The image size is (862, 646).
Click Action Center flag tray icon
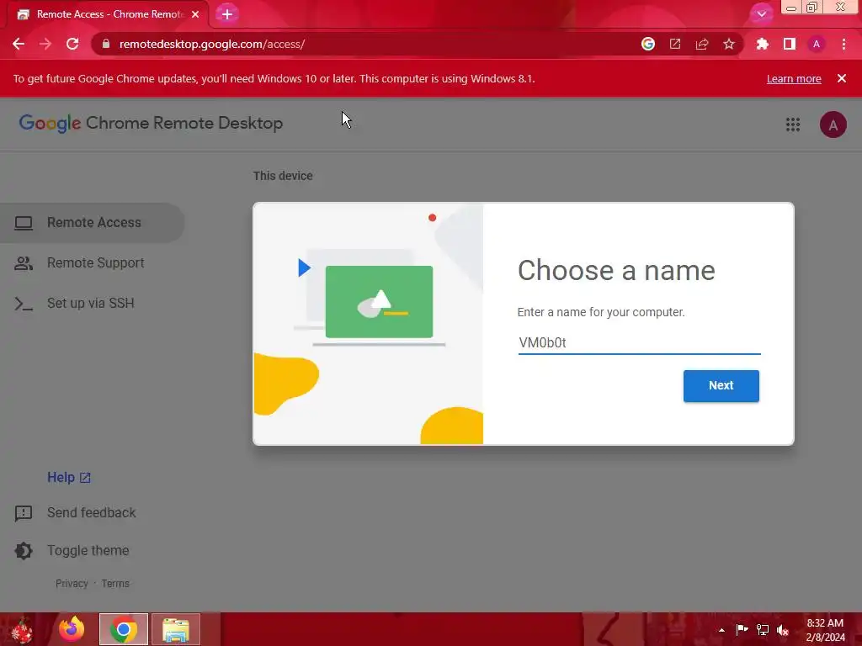click(x=742, y=629)
